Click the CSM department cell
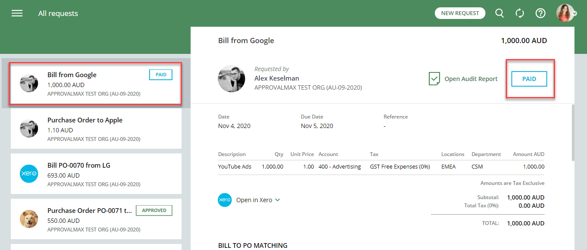 click(477, 166)
